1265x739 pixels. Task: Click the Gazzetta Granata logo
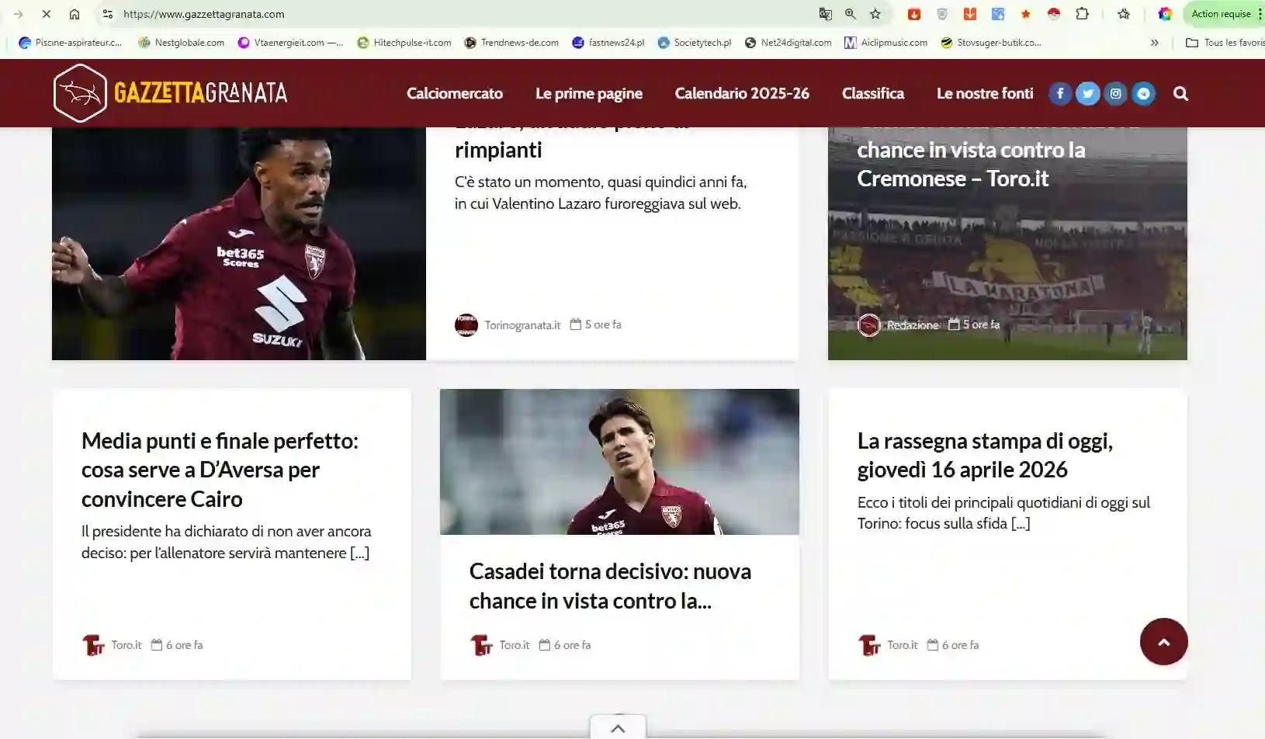[x=171, y=93]
